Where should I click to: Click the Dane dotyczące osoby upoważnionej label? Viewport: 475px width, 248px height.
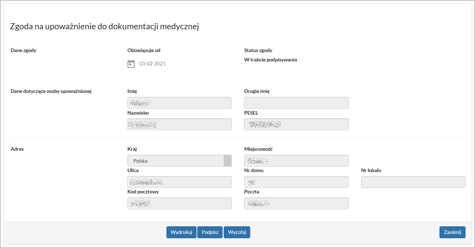click(51, 91)
